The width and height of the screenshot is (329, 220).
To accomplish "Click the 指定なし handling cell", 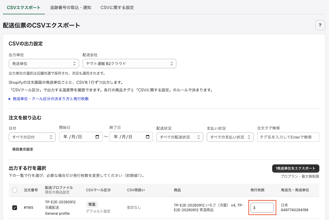I will click(134, 208).
